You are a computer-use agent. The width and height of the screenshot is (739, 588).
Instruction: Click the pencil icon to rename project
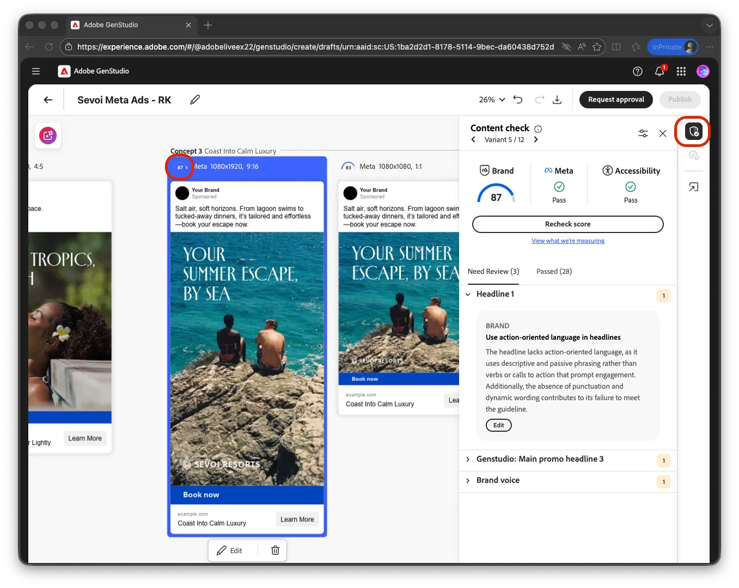click(195, 100)
